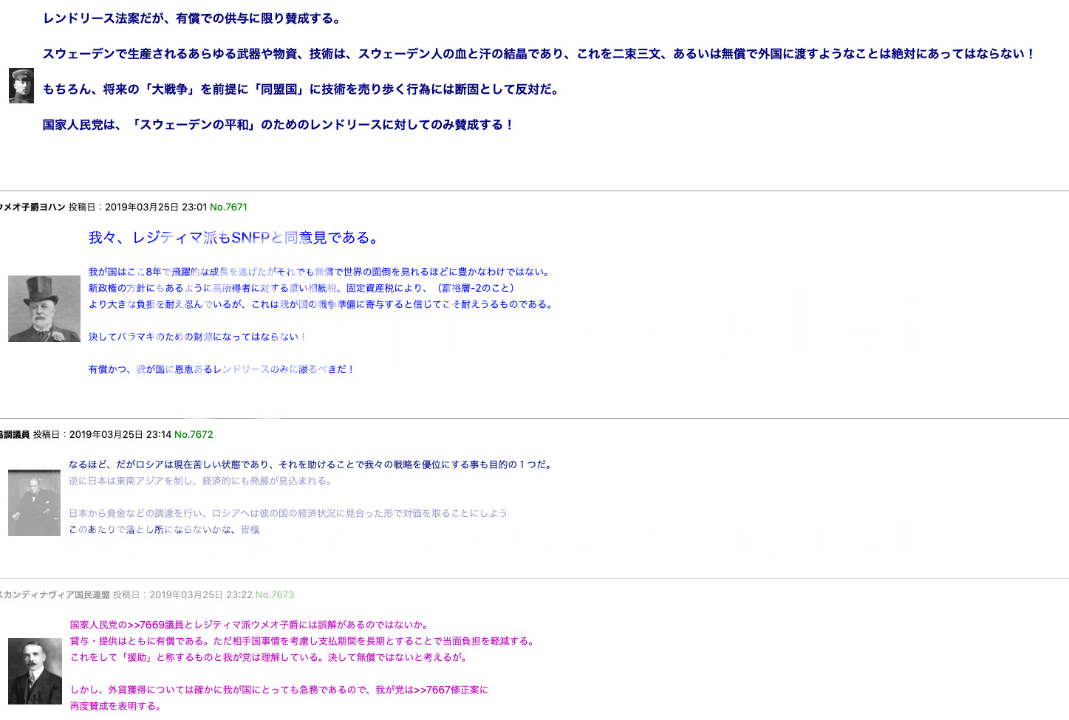Screen dimensions: 1069x720
Task: Click post number No.7671
Action: [x=228, y=208]
